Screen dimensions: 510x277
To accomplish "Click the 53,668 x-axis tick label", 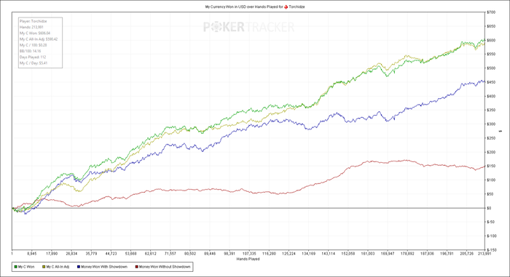I will pyautogui.click(x=130, y=254).
